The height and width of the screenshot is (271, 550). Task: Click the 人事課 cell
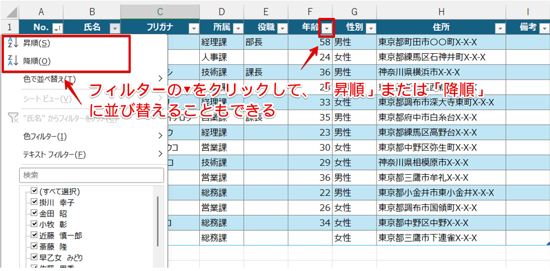click(x=222, y=58)
